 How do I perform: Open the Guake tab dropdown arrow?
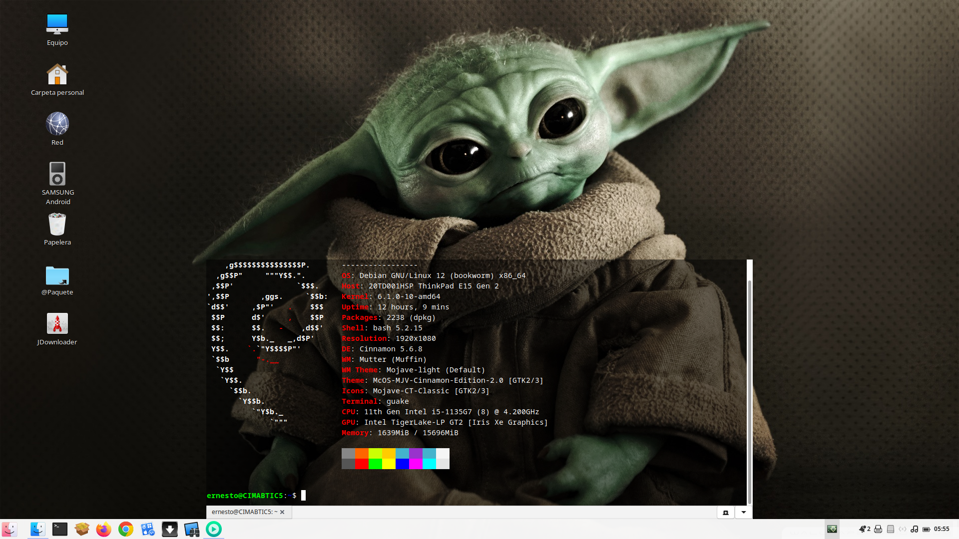[x=744, y=513]
